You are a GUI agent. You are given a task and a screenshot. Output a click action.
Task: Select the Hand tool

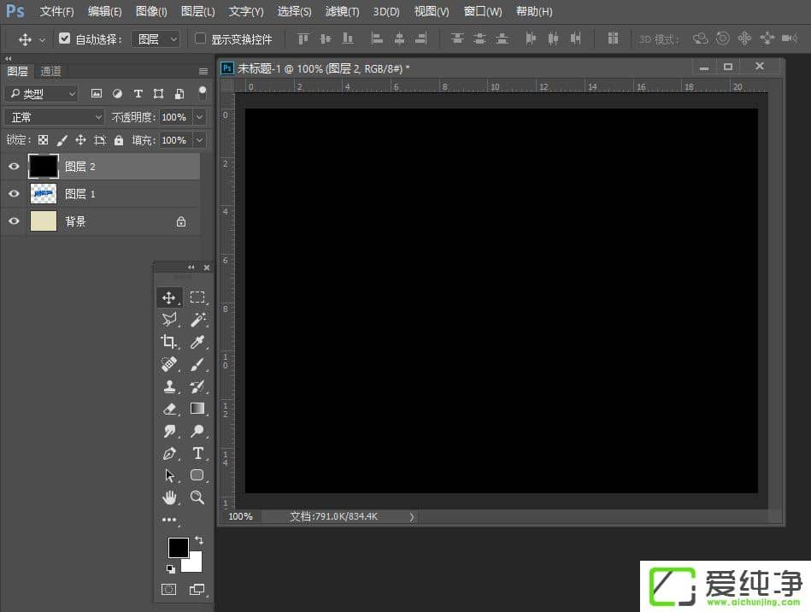(x=169, y=497)
